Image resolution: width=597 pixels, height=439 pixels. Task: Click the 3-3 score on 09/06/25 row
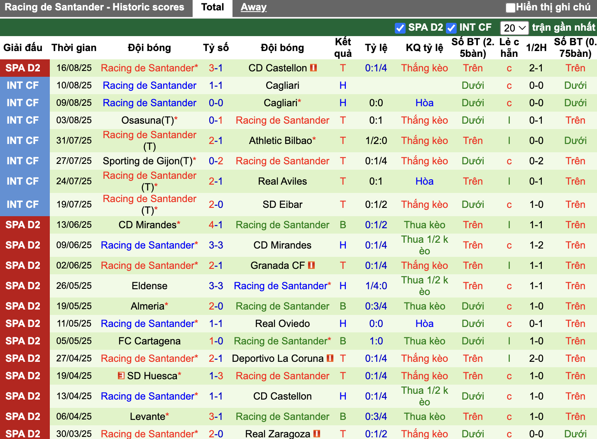[216, 245]
